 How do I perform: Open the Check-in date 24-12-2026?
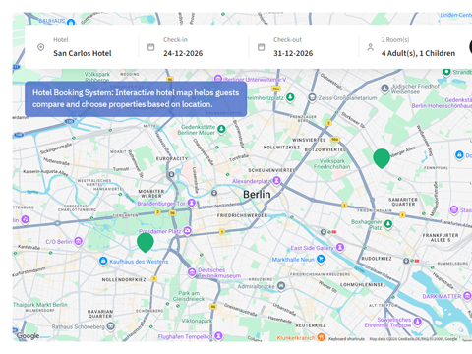(183, 53)
